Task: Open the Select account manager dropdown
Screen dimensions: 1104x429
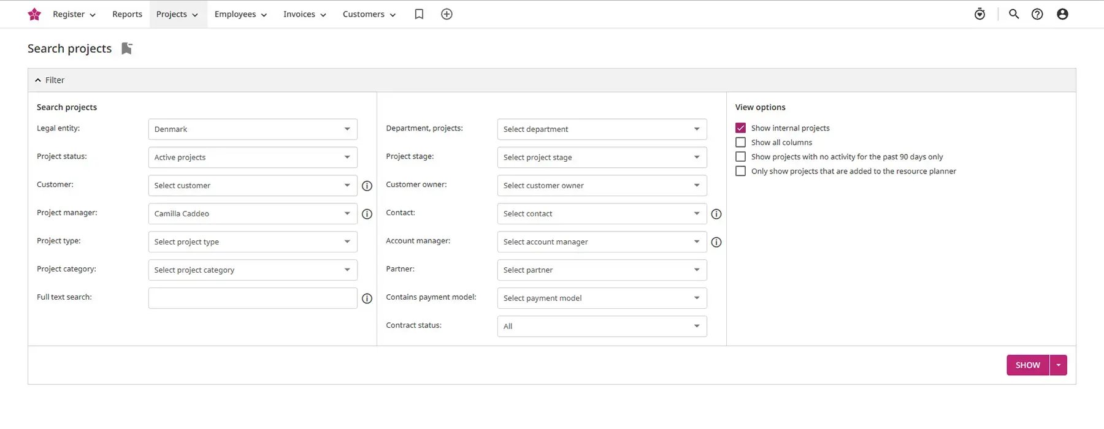Action: [x=602, y=242]
